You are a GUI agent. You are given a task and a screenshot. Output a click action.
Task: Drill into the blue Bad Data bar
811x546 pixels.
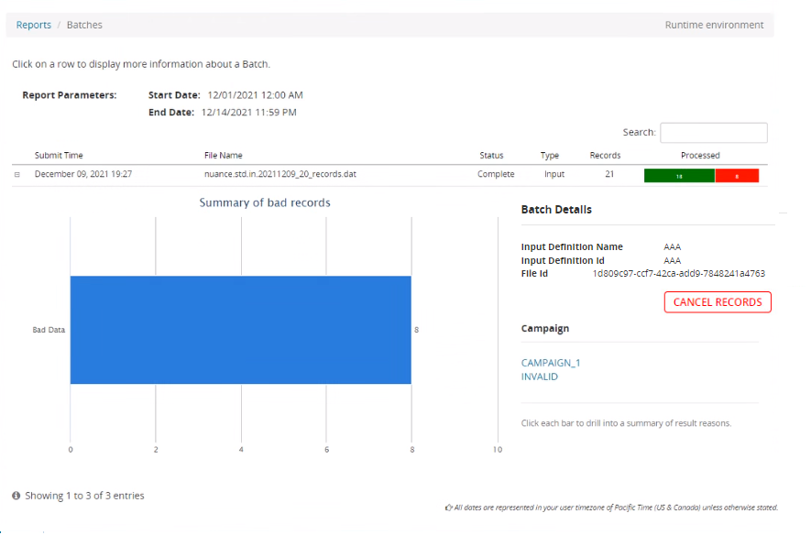click(240, 330)
